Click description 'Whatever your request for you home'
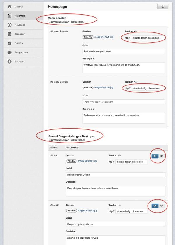 pyautogui.click(x=124, y=68)
